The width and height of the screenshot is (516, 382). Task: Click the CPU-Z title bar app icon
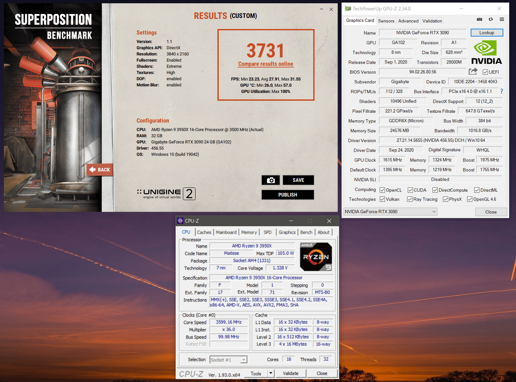coord(180,221)
